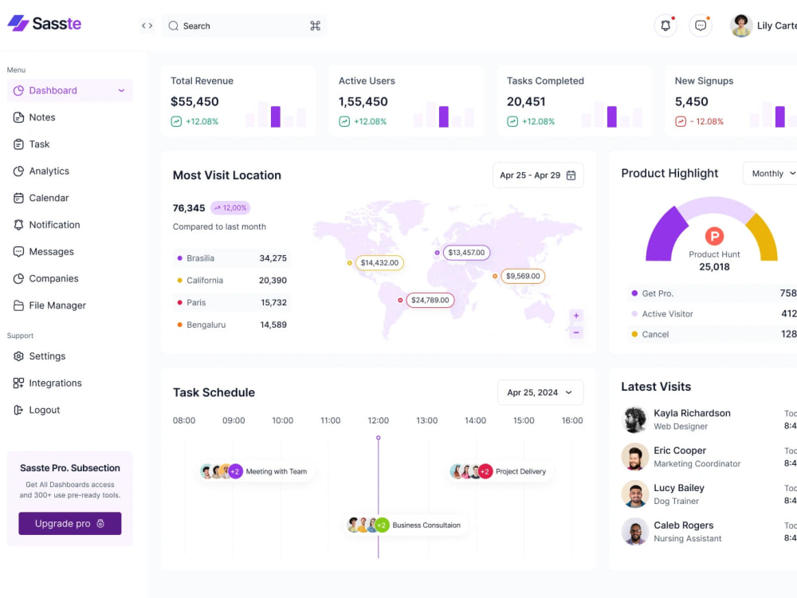Image resolution: width=797 pixels, height=598 pixels.
Task: Open the Apr 25, 2024 date dropdown
Action: pyautogui.click(x=540, y=392)
